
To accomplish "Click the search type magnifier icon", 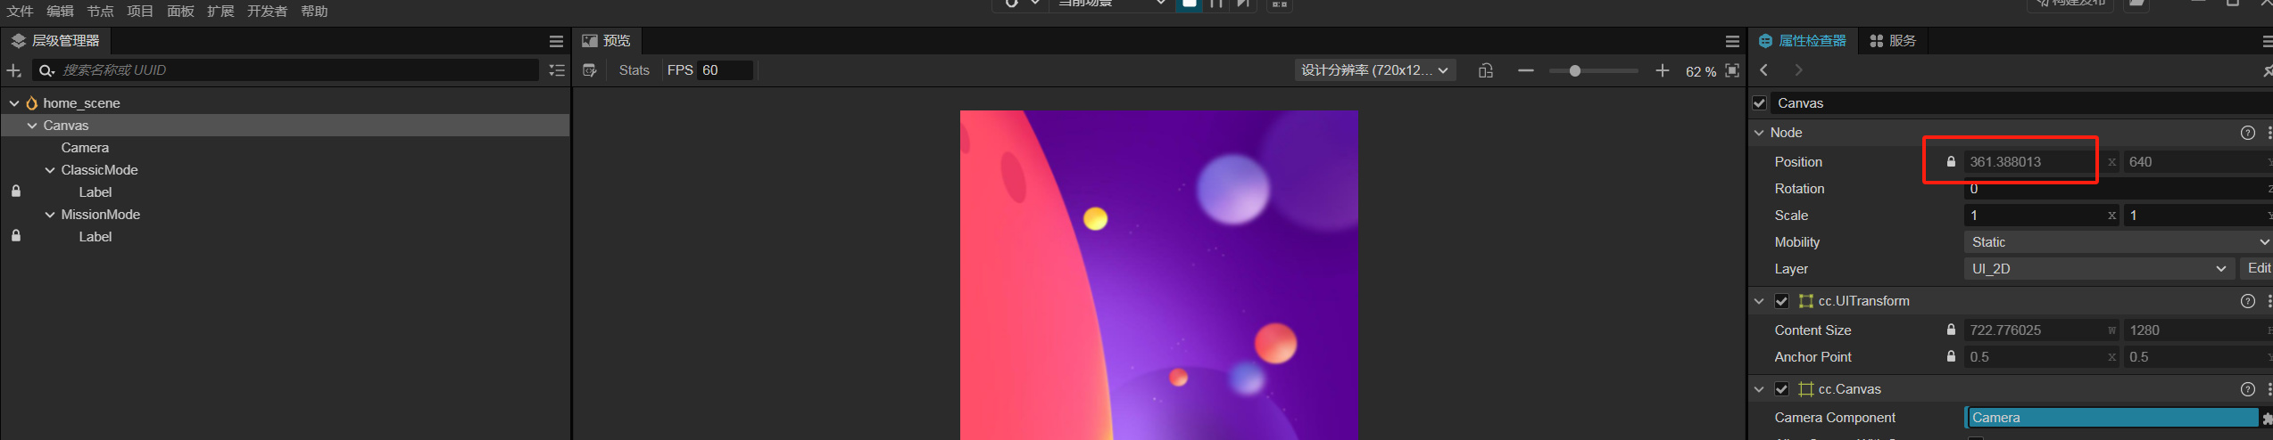I will (x=46, y=70).
